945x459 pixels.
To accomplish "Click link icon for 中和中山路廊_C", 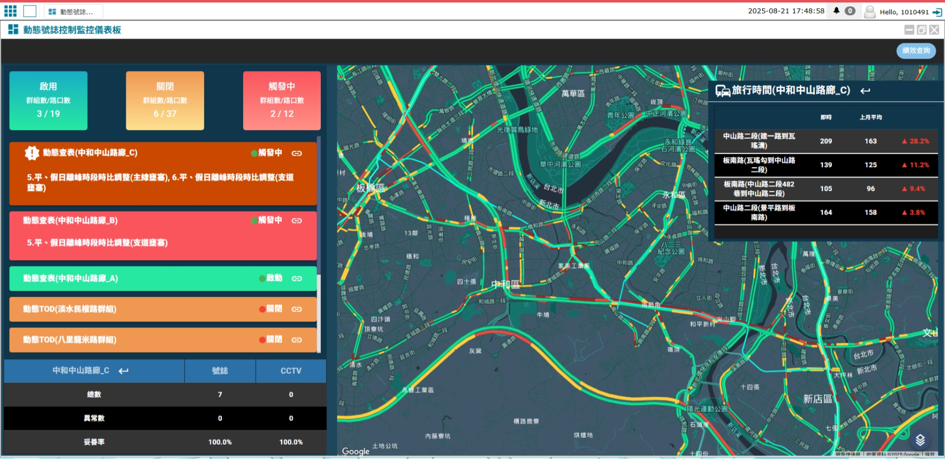I will coord(297,153).
